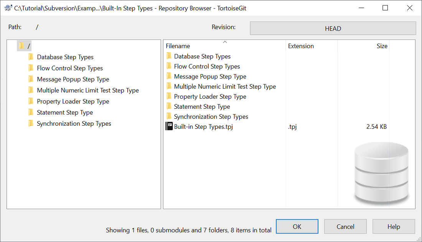Click Property Loader Step Type folder icon in file list

click(169, 96)
